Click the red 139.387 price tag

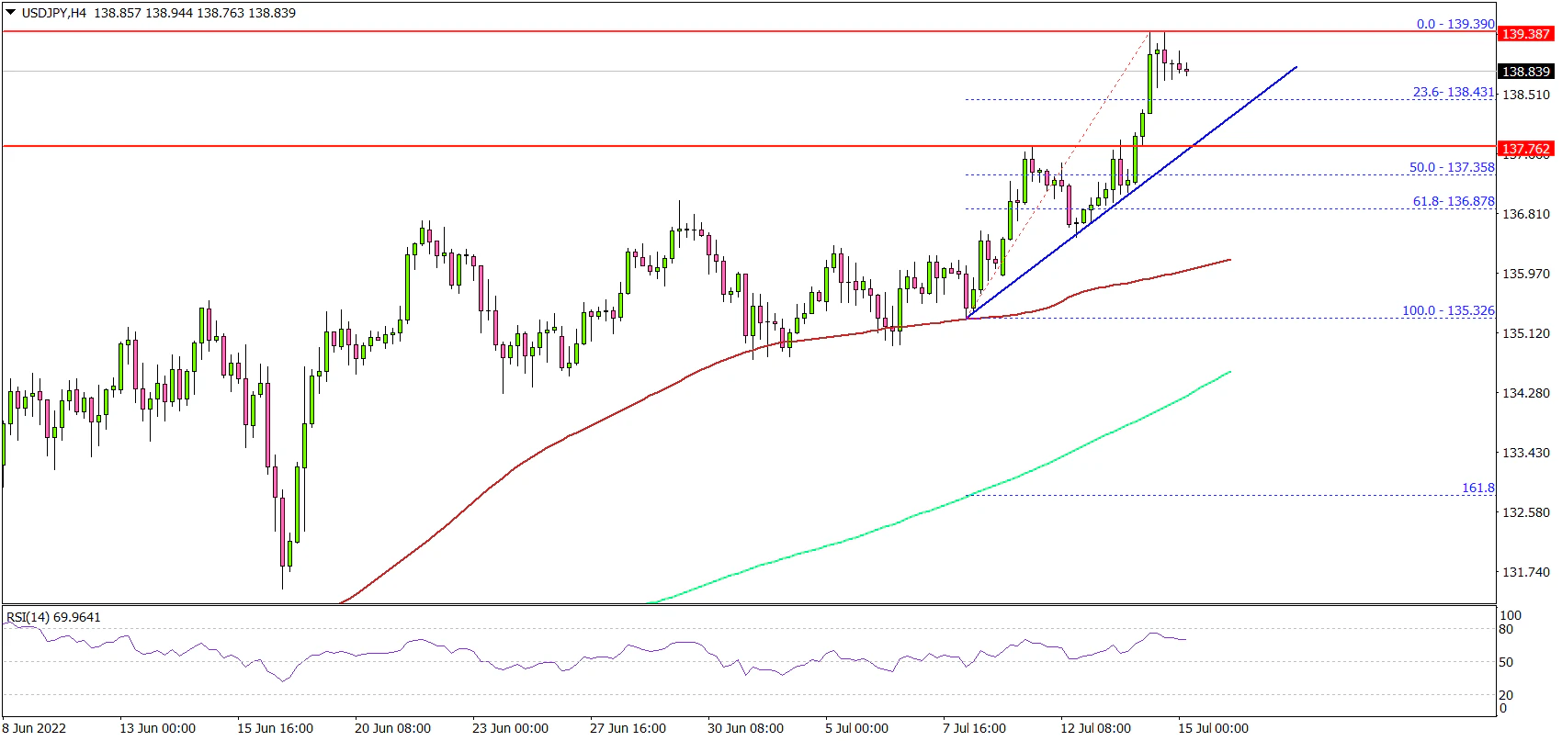pyautogui.click(x=1525, y=34)
